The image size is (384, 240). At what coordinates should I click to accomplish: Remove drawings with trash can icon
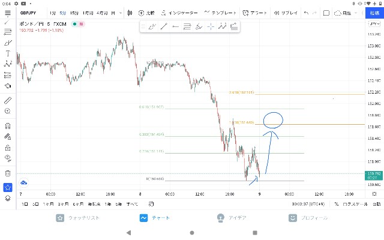[8, 173]
